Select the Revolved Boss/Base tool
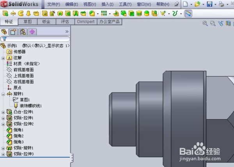Image resolution: width=234 pixels, height=167 pixels. point(13,14)
